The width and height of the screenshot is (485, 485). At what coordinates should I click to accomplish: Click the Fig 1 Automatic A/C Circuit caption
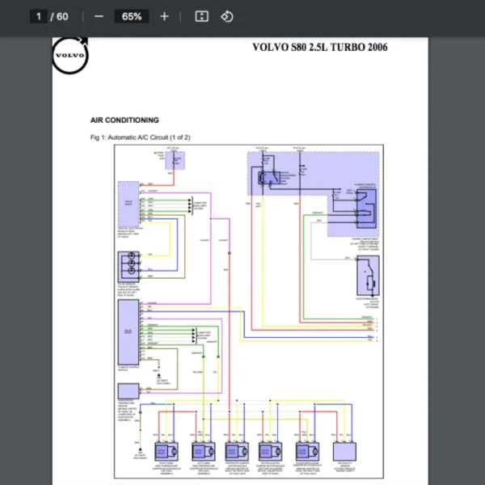(140, 137)
